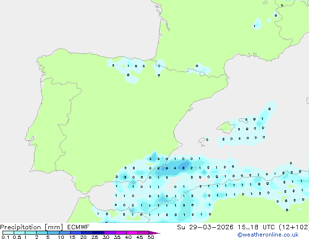Click the '50' legend scale label
The height and width of the screenshot is (239, 309).
coord(151,237)
